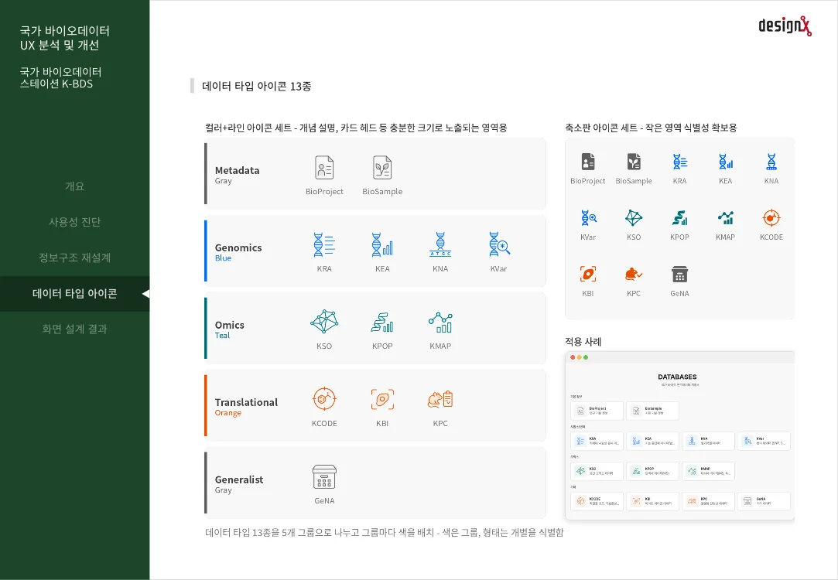Click the '적용 사례' heading
This screenshot has height=580, width=838.
pyautogui.click(x=583, y=341)
